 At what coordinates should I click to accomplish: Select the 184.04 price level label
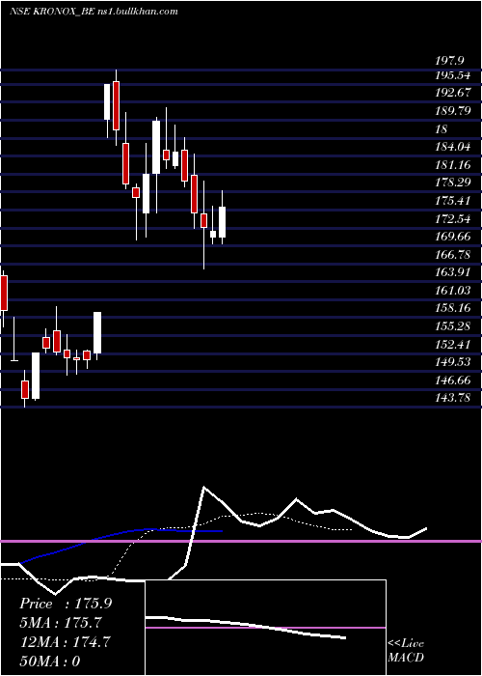pyautogui.click(x=452, y=147)
